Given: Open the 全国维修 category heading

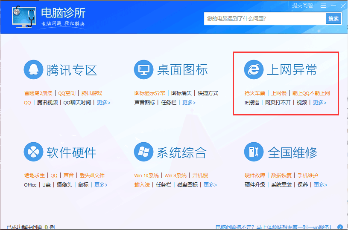Looking at the screenshot, I should point(292,152).
